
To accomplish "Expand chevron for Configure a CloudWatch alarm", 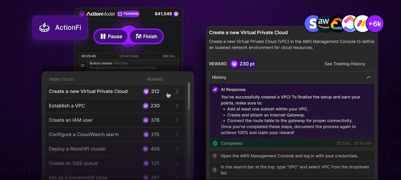I will tap(177, 134).
